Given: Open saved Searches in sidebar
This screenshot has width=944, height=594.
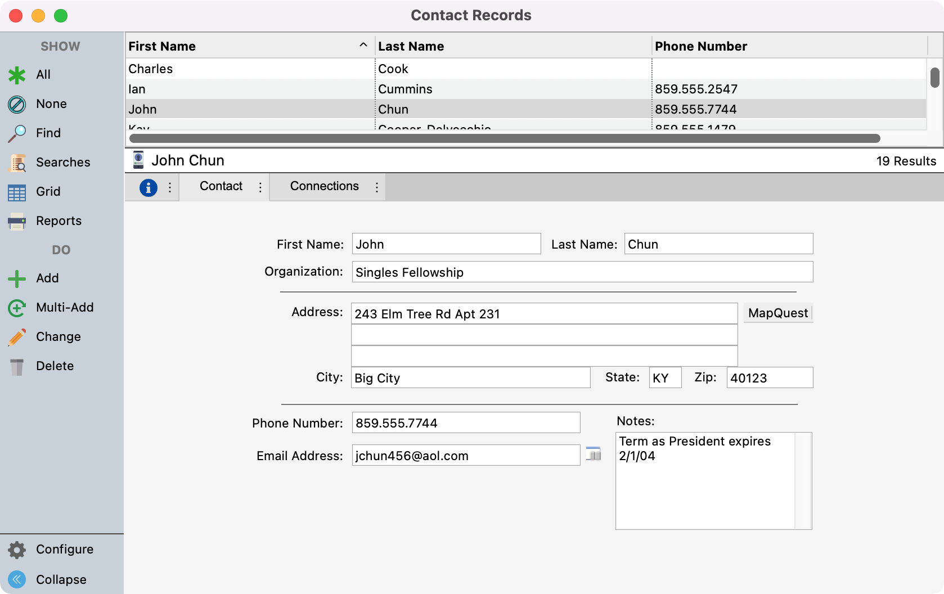Looking at the screenshot, I should tap(17, 163).
